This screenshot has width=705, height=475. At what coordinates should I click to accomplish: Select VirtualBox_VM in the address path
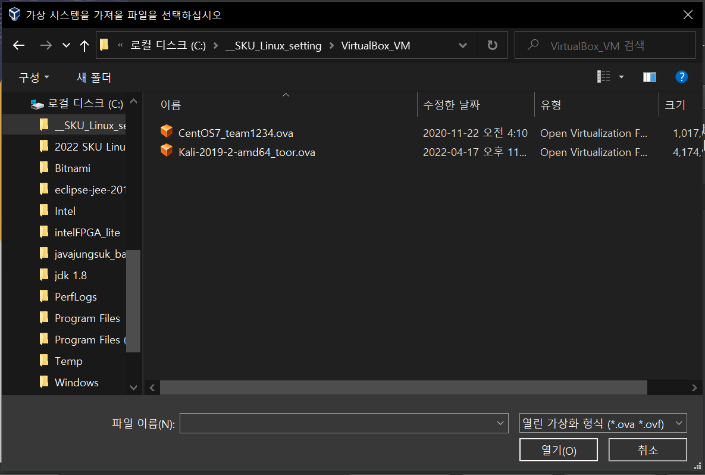point(375,45)
